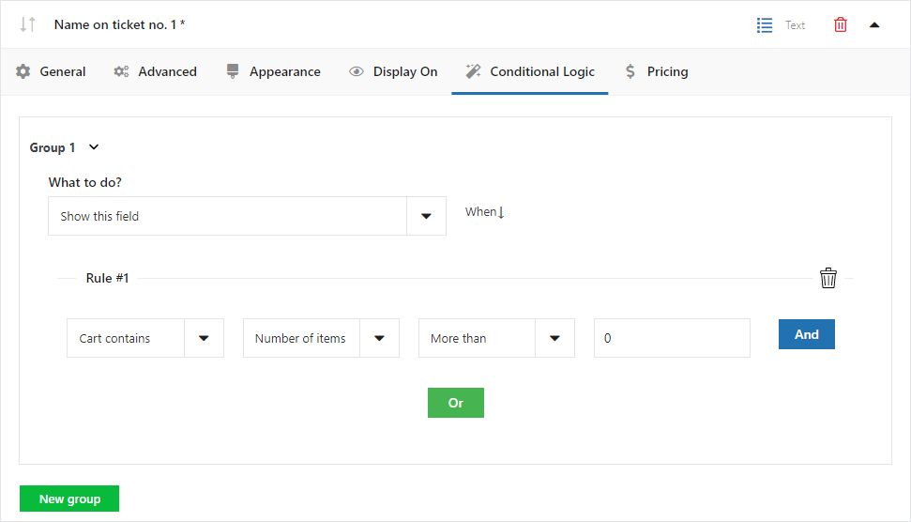The width and height of the screenshot is (911, 522).
Task: Open the 'More than' comparison dropdown
Action: 496,338
